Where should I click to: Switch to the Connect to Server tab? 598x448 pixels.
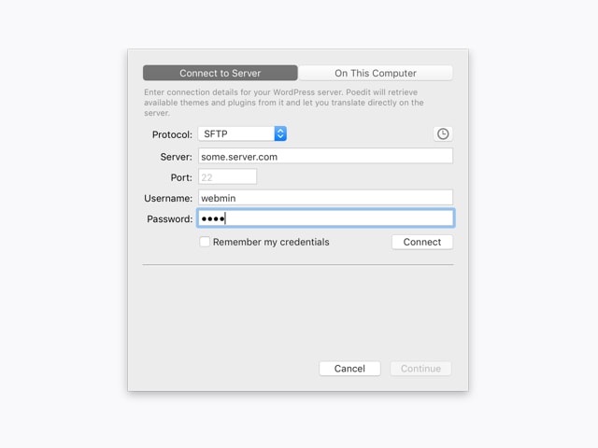coord(221,73)
